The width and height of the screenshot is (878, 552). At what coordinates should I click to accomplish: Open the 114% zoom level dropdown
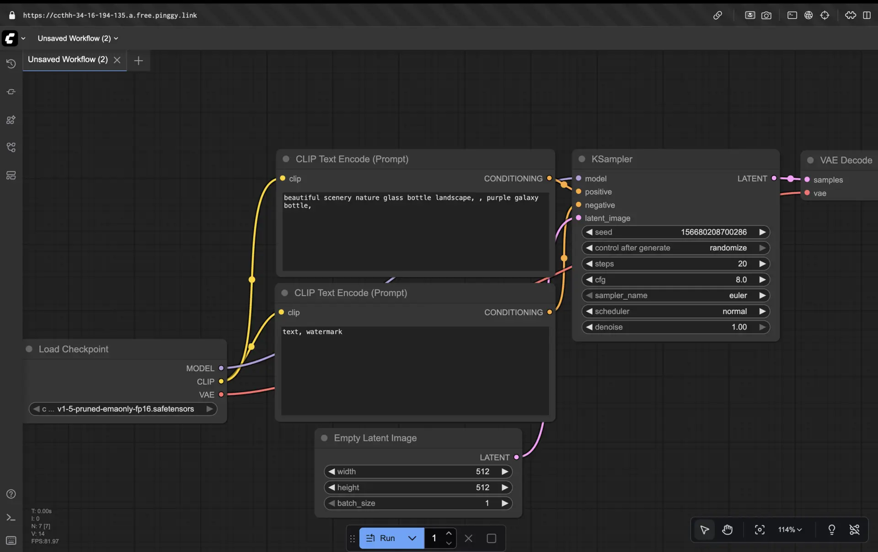(790, 530)
